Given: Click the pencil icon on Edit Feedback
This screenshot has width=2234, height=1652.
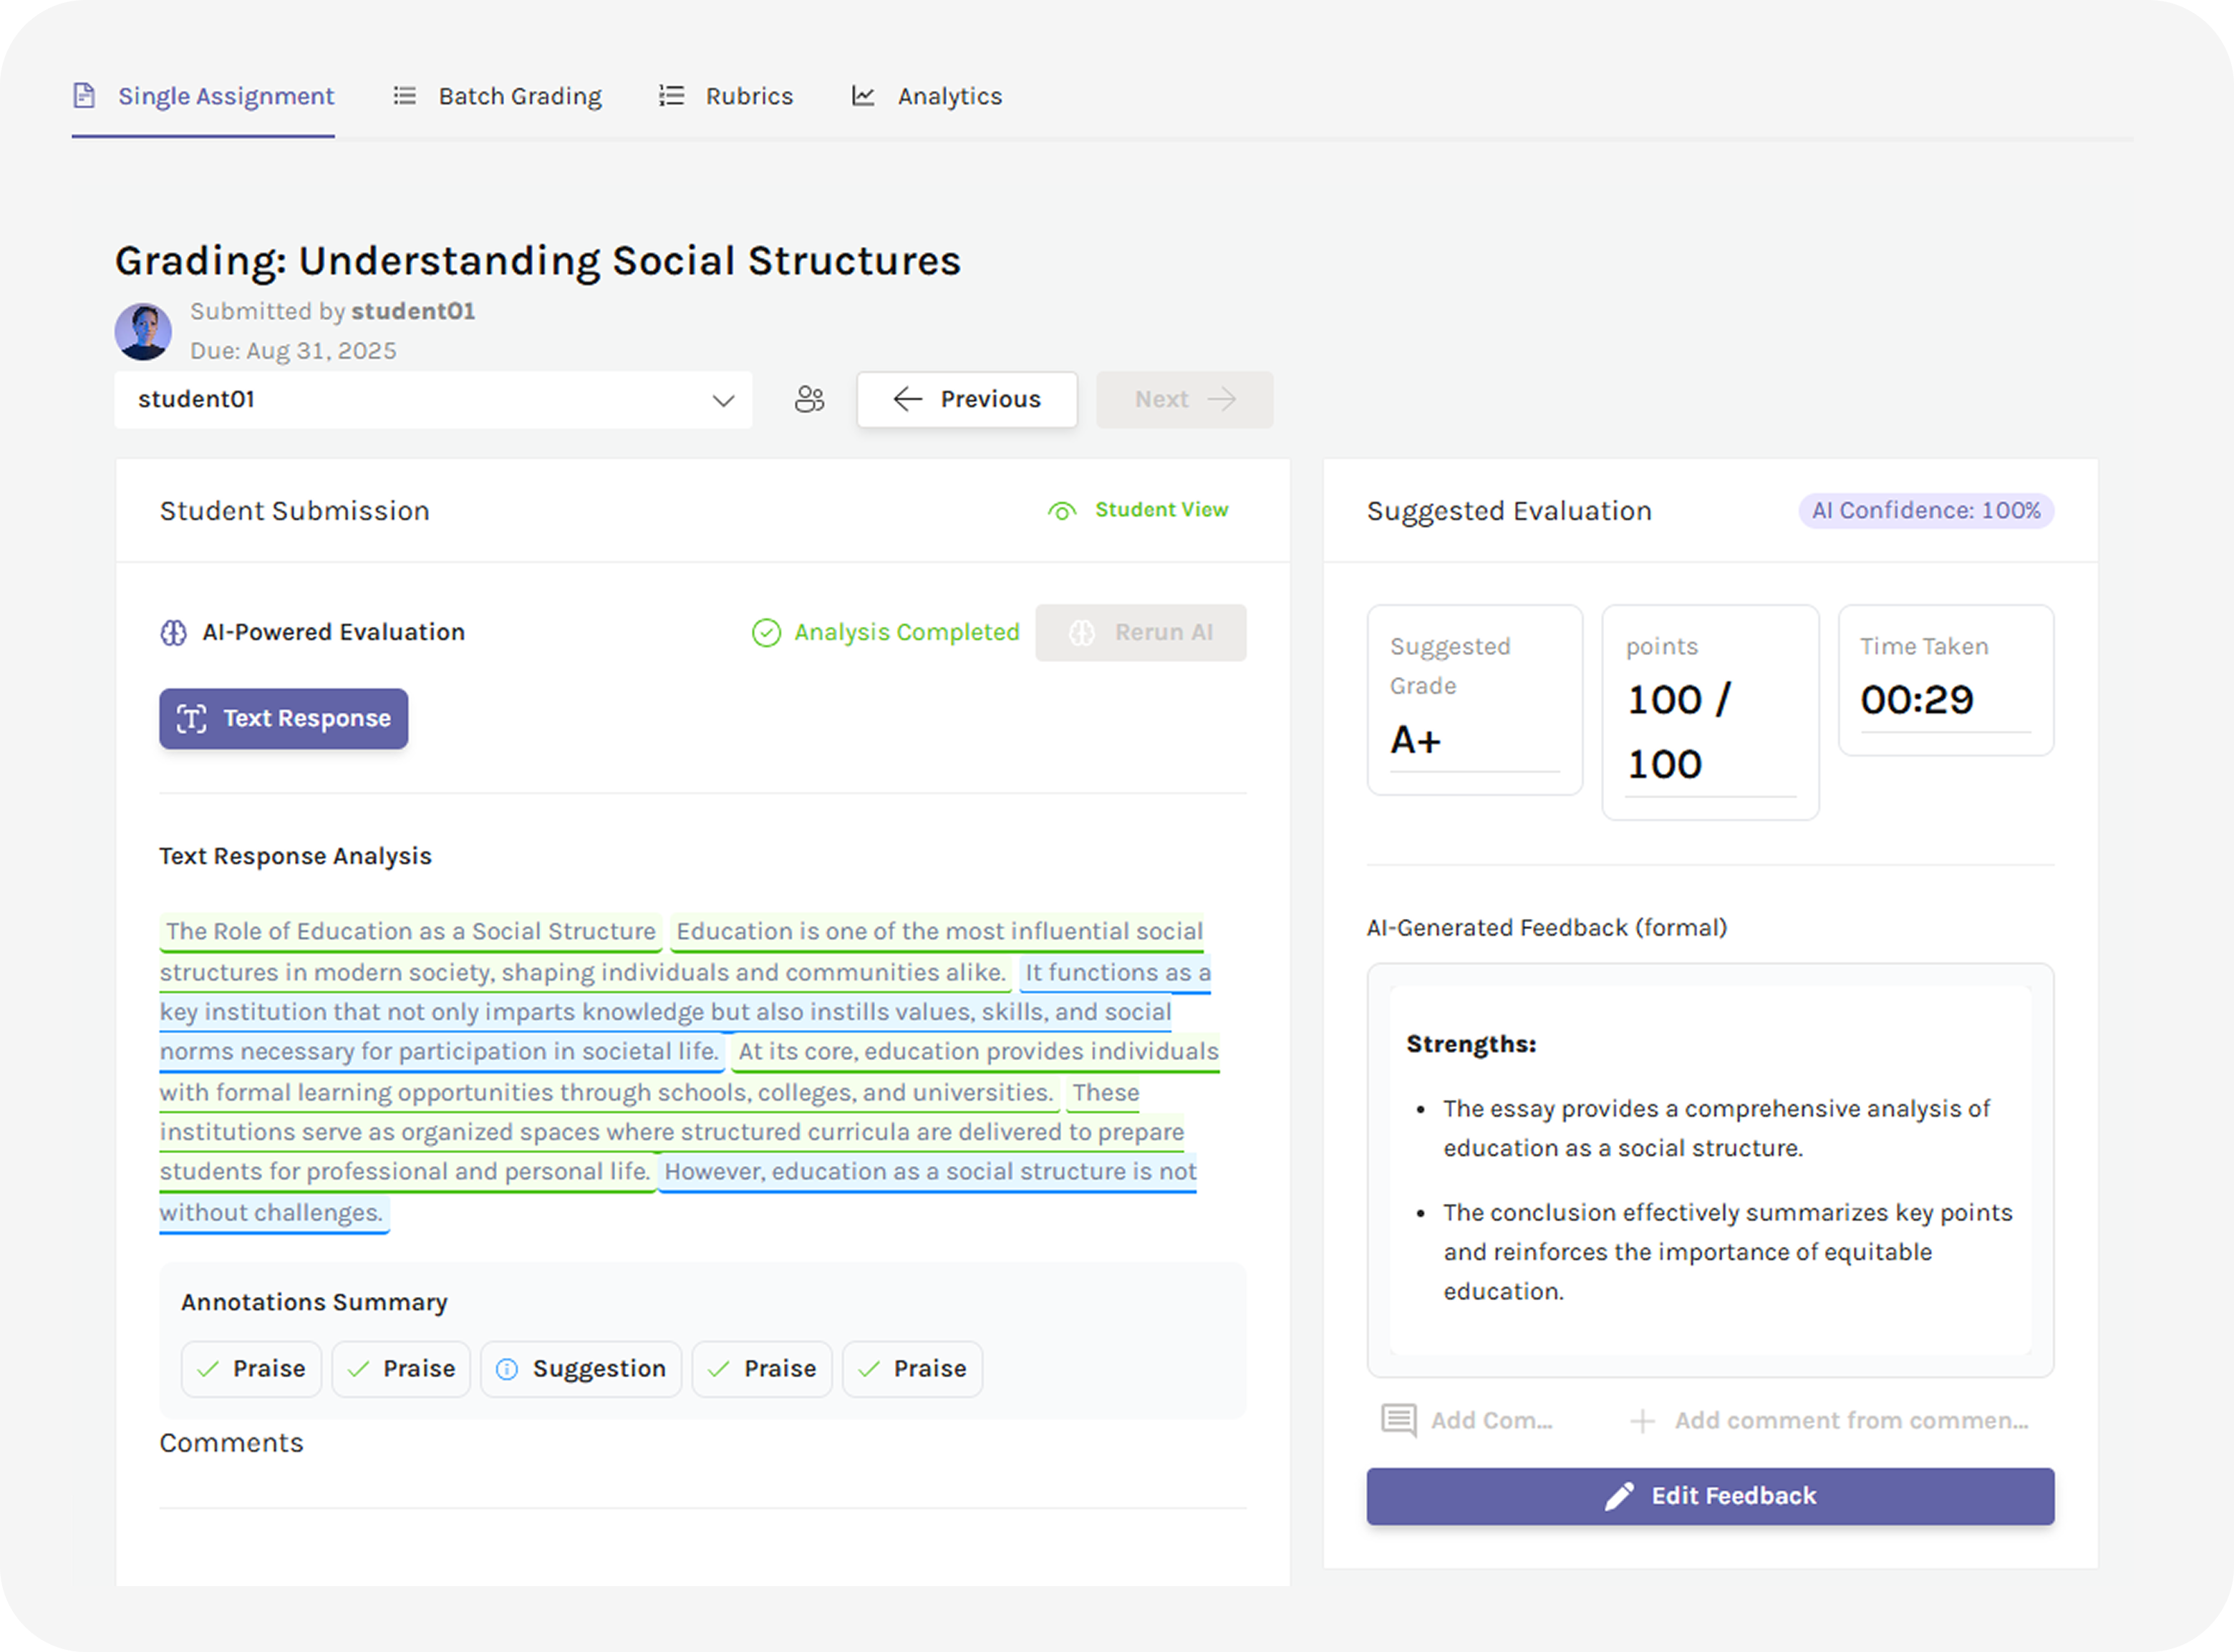Looking at the screenshot, I should coord(1619,1496).
